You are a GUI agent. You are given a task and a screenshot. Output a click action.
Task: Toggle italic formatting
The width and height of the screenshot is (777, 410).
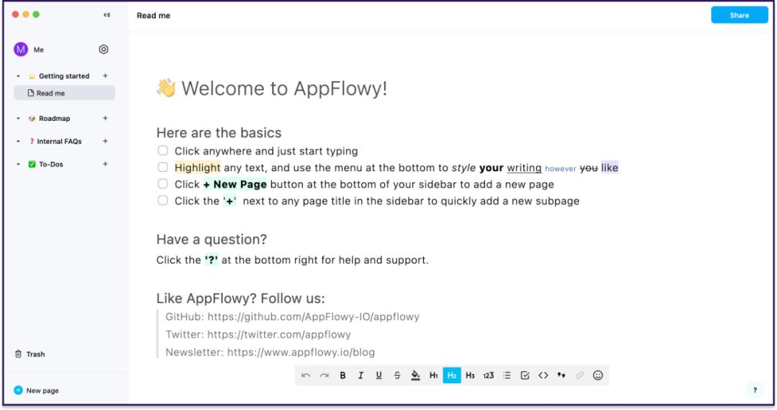[360, 375]
